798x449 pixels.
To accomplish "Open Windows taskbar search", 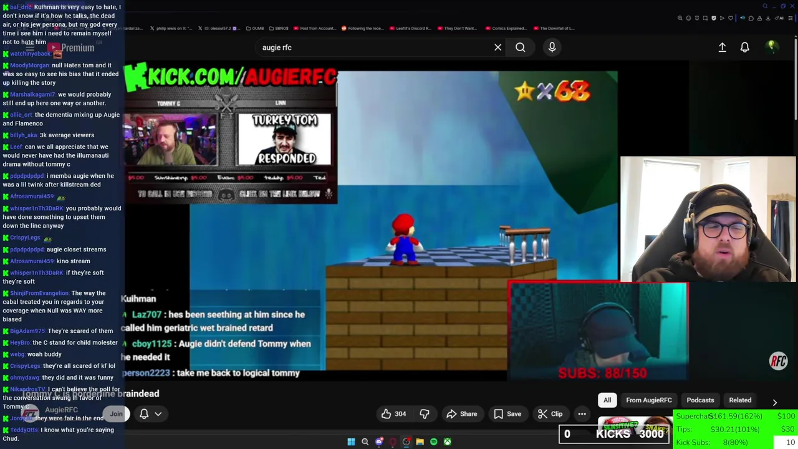I will point(365,442).
